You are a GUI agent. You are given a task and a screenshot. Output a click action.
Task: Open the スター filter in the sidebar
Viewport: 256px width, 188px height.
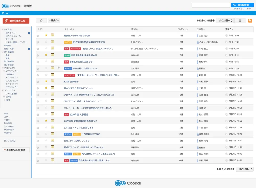(7, 117)
